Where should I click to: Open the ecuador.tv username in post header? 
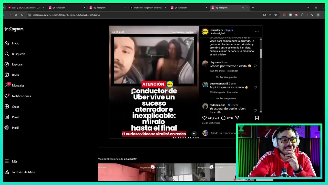tap(217, 30)
